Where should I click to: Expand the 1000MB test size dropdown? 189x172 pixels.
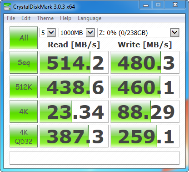(77, 32)
